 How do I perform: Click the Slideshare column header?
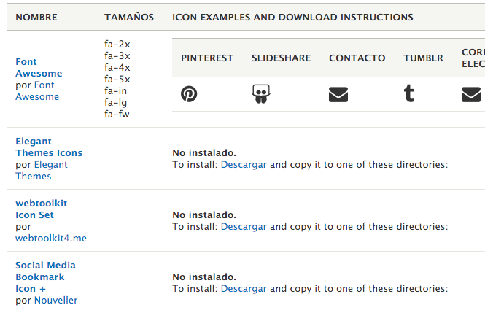click(282, 58)
